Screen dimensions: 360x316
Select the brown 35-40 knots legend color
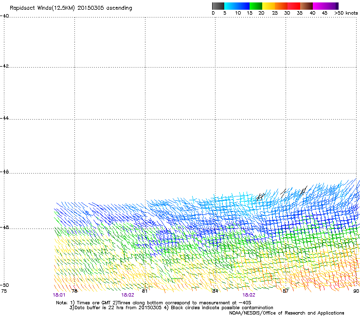pyautogui.click(x=306, y=6)
